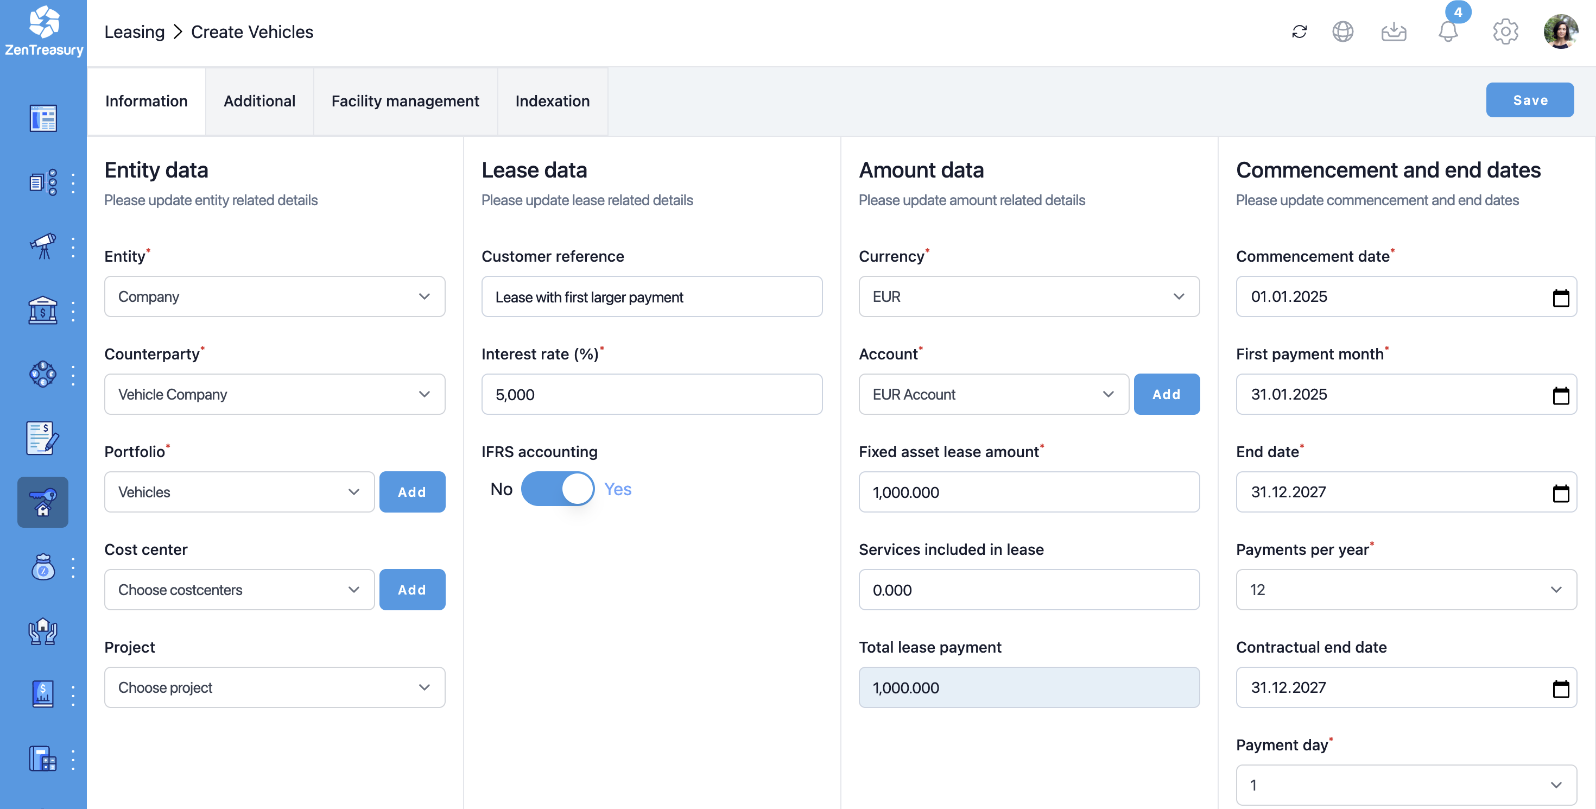Expand the Counterparty dropdown
Screen dimensions: 1596x809
tap(275, 394)
